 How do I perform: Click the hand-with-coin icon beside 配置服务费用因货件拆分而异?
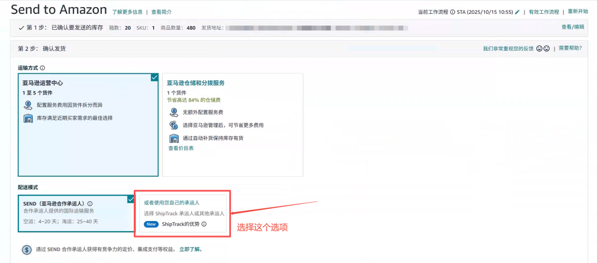click(x=28, y=105)
